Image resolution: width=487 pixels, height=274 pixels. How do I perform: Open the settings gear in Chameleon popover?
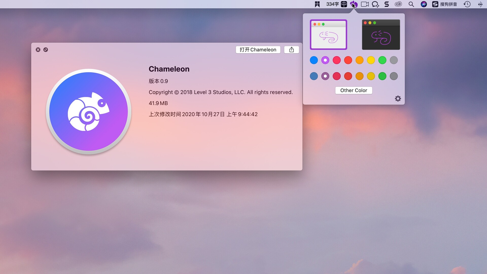[398, 99]
